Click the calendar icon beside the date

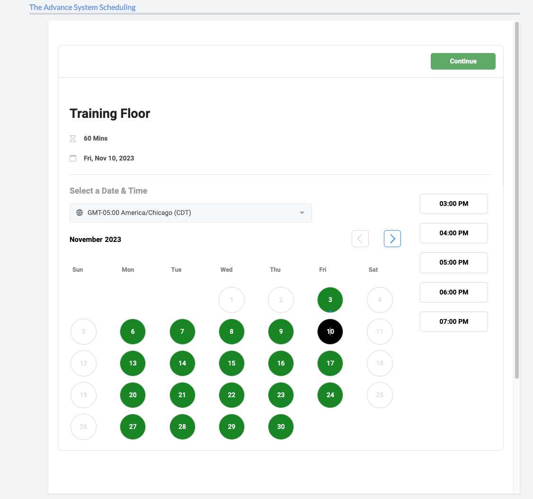[73, 158]
